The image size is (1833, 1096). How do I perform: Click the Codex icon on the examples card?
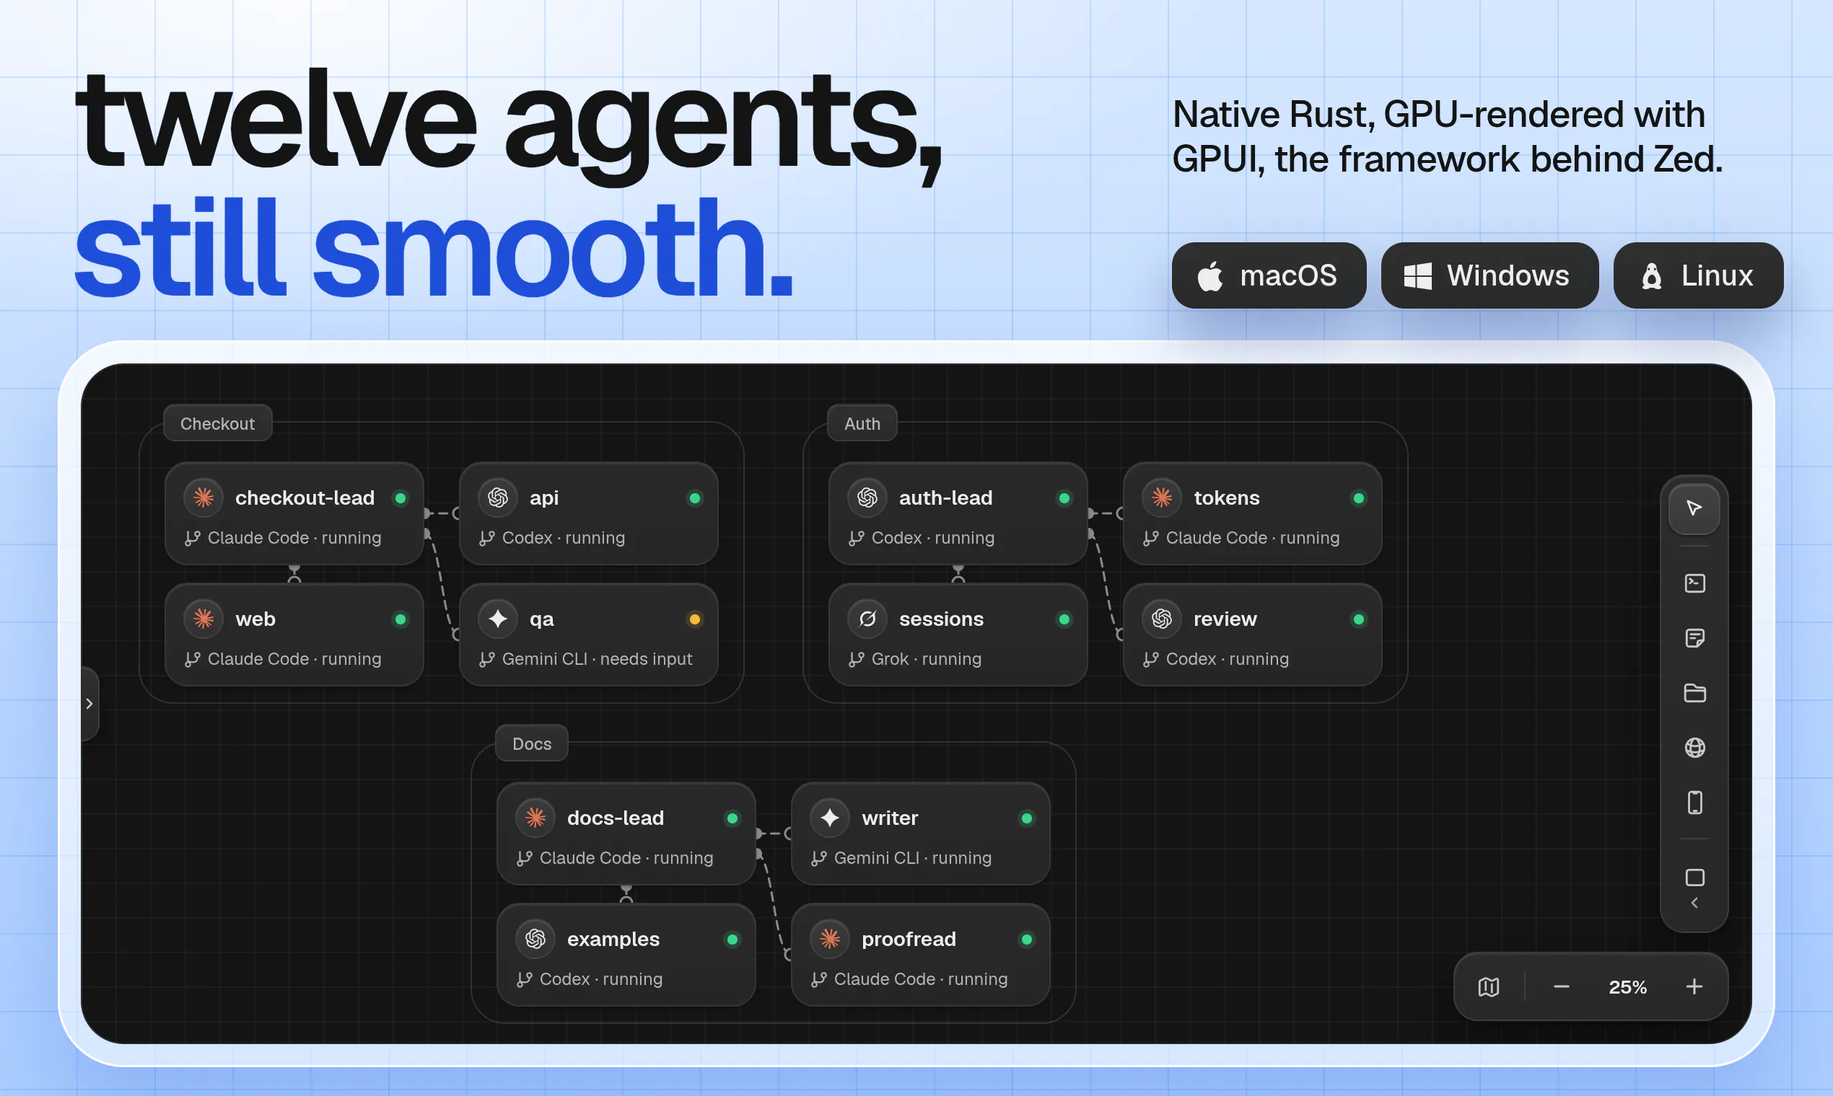click(535, 940)
